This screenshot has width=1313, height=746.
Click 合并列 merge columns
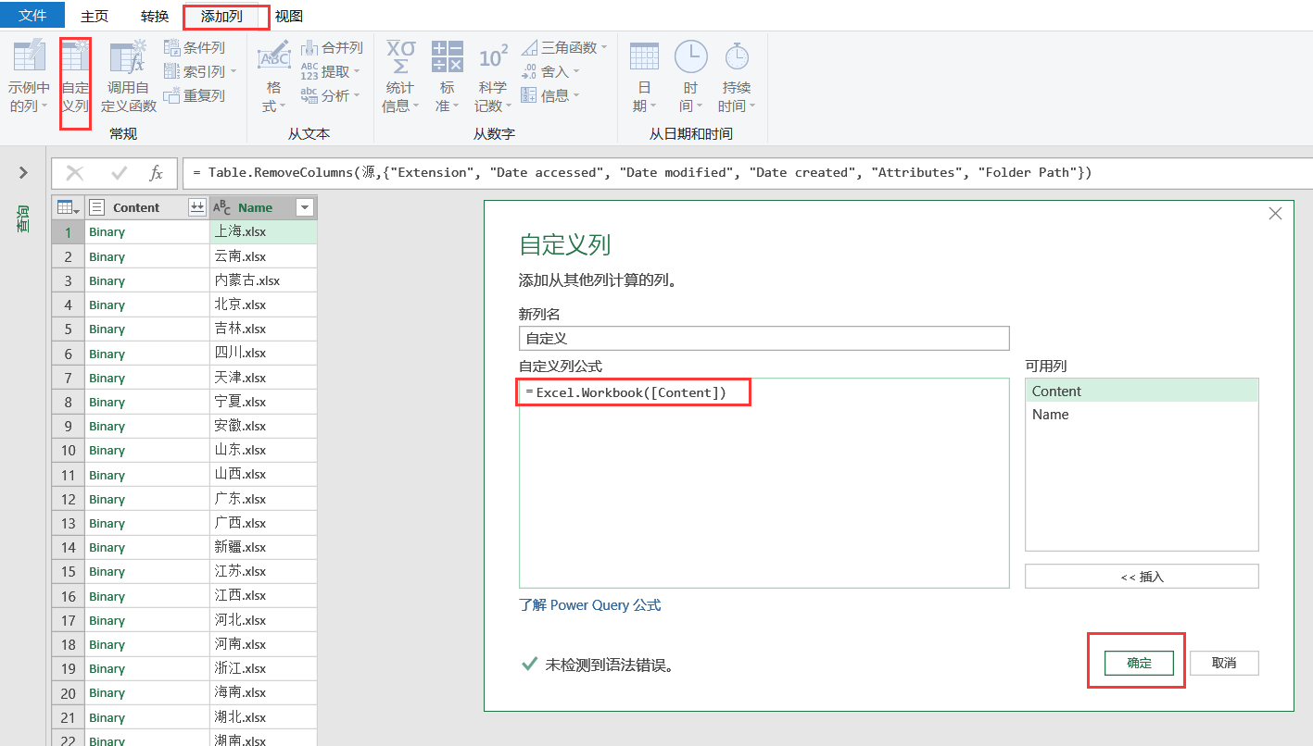tap(332, 47)
